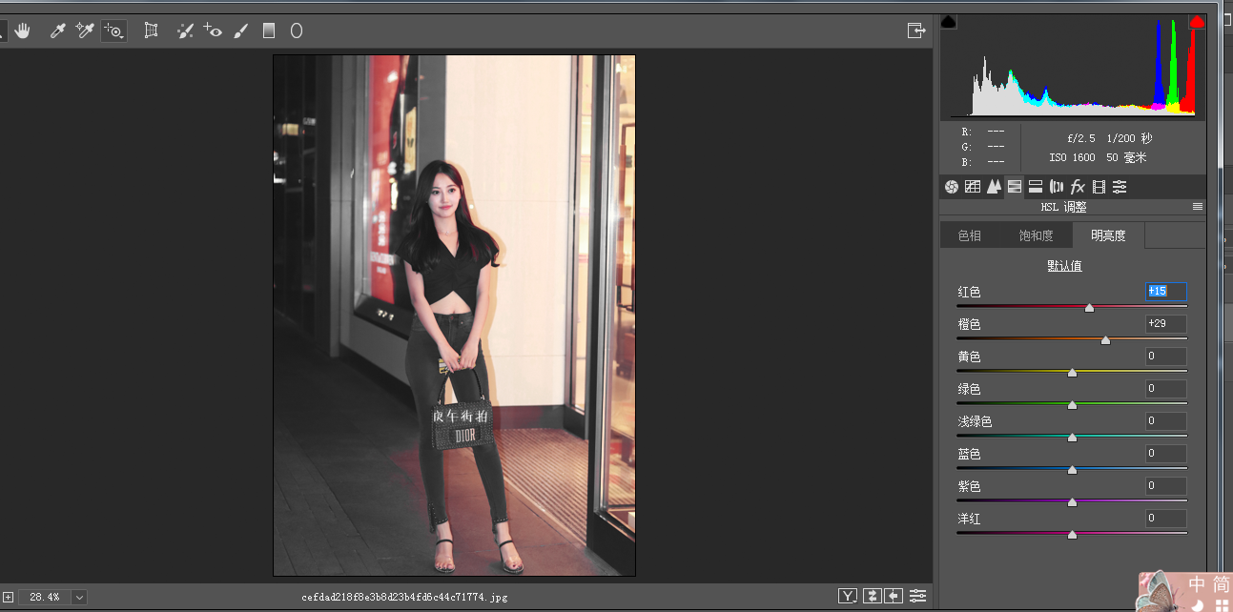Click the open preferences/export icon at toolbar right
Image resolution: width=1233 pixels, height=612 pixels.
tap(916, 31)
